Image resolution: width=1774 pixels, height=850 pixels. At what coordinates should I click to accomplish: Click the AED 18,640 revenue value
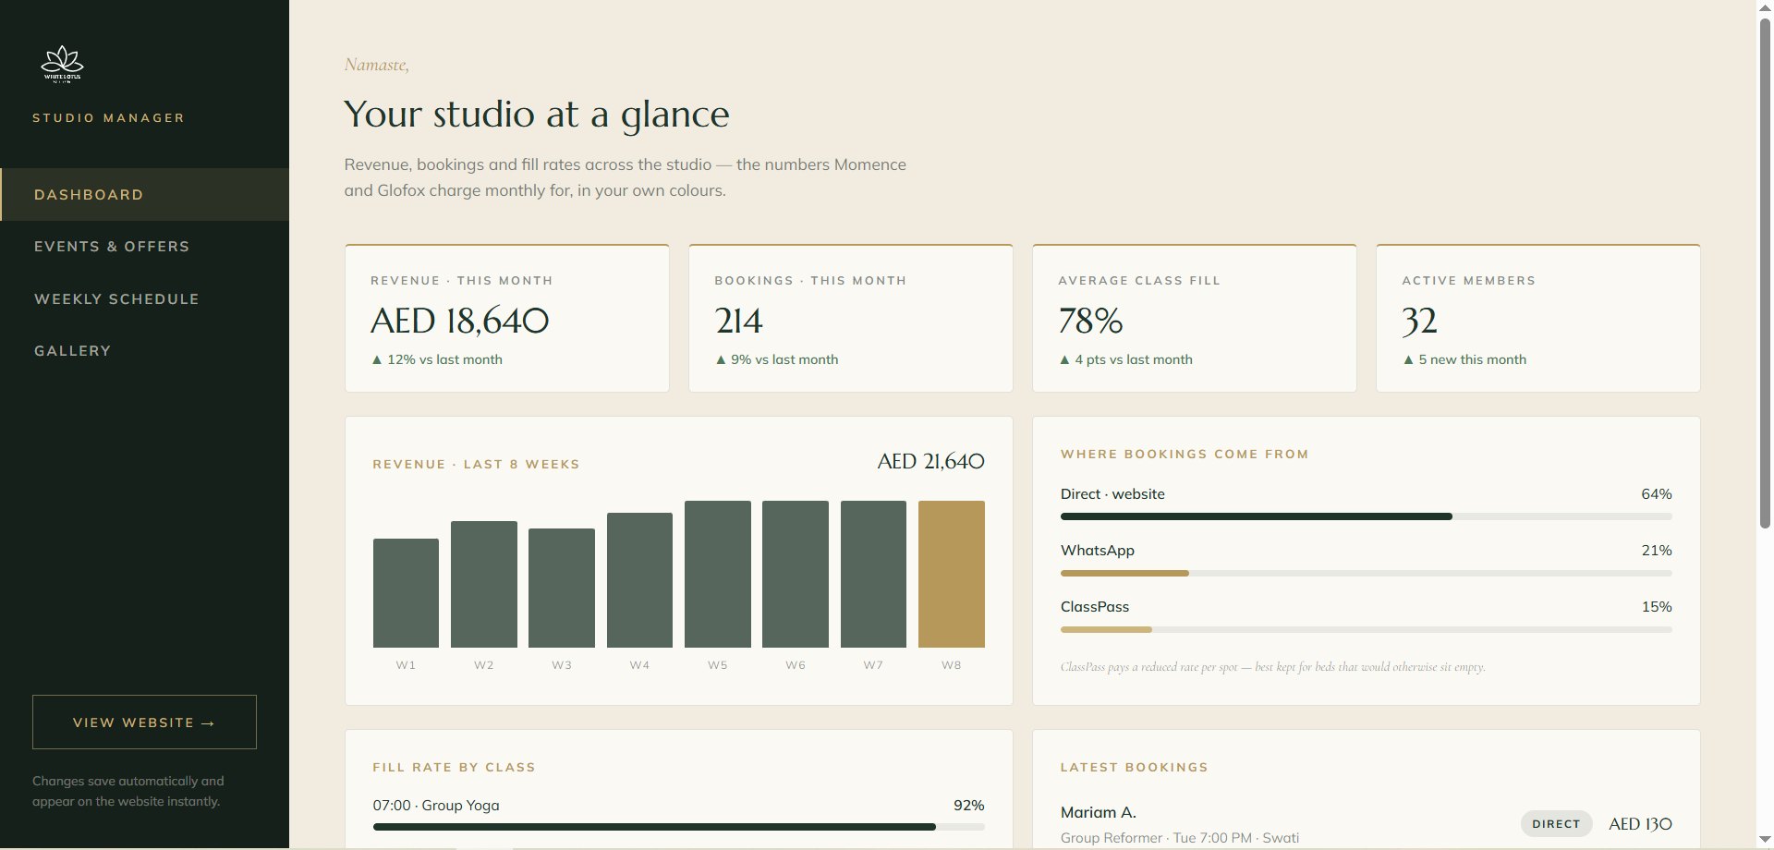[x=460, y=321]
